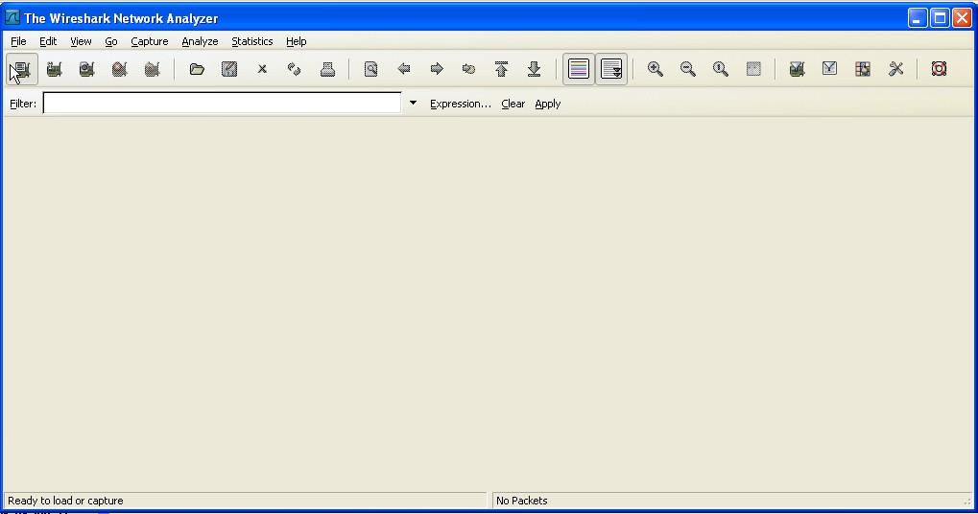Click the help lifebuoy icon
Viewport: 978px width, 514px height.
coord(939,69)
